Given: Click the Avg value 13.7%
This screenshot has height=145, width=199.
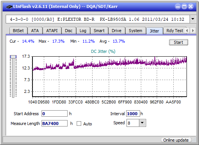Looking at the screenshot, I should point(119,41).
